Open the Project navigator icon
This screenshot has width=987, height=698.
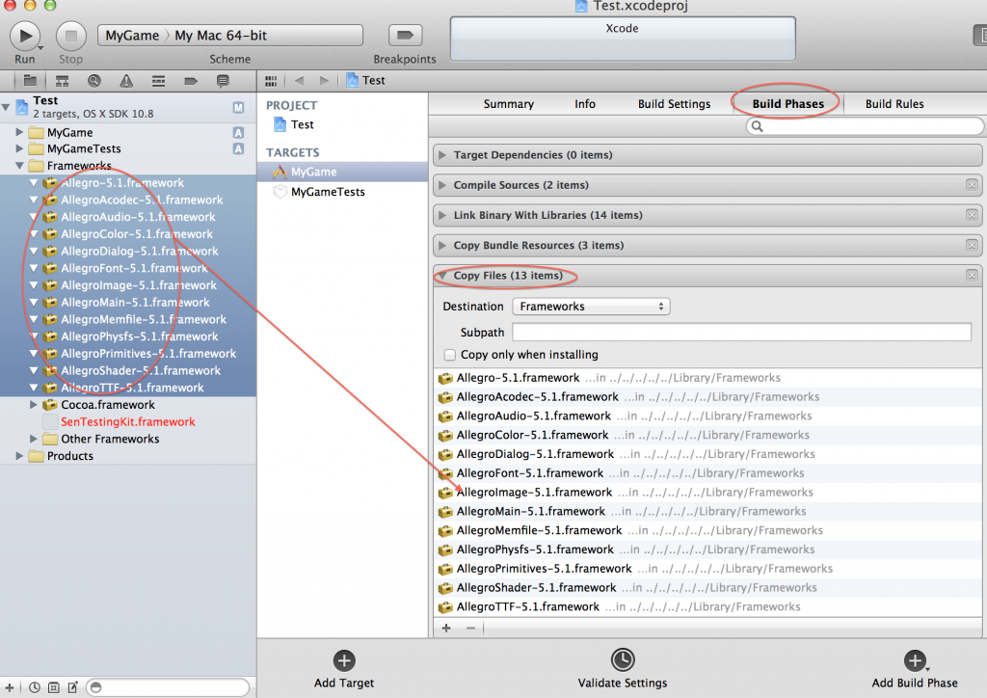[x=32, y=81]
